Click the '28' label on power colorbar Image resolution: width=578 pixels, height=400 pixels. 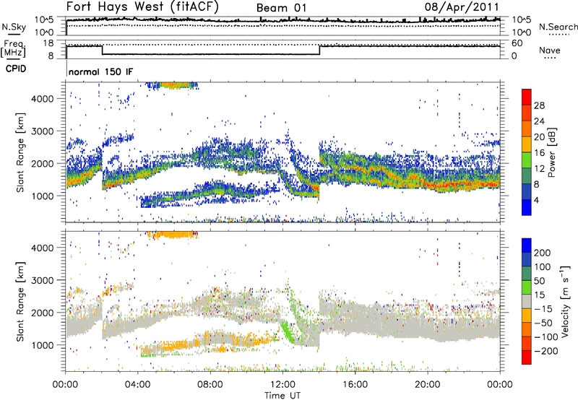click(x=539, y=105)
